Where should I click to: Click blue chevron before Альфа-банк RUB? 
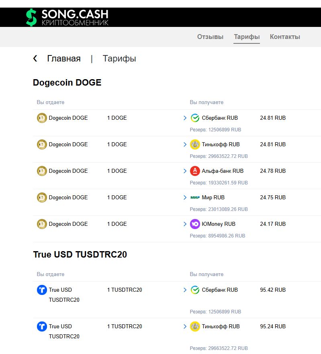click(185, 171)
